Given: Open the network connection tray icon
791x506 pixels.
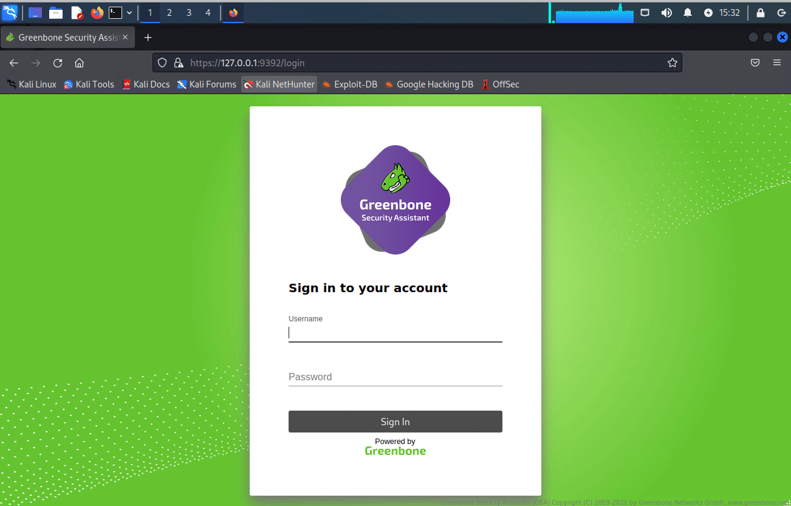Looking at the screenshot, I should pyautogui.click(x=645, y=13).
